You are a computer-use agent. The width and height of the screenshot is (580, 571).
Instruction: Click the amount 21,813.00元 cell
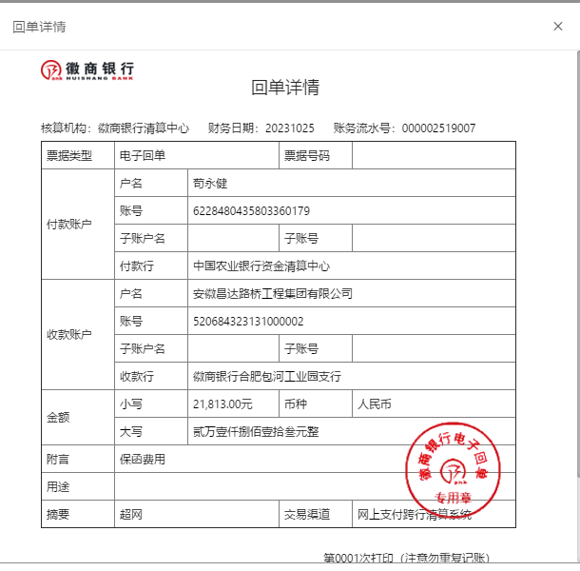222,404
